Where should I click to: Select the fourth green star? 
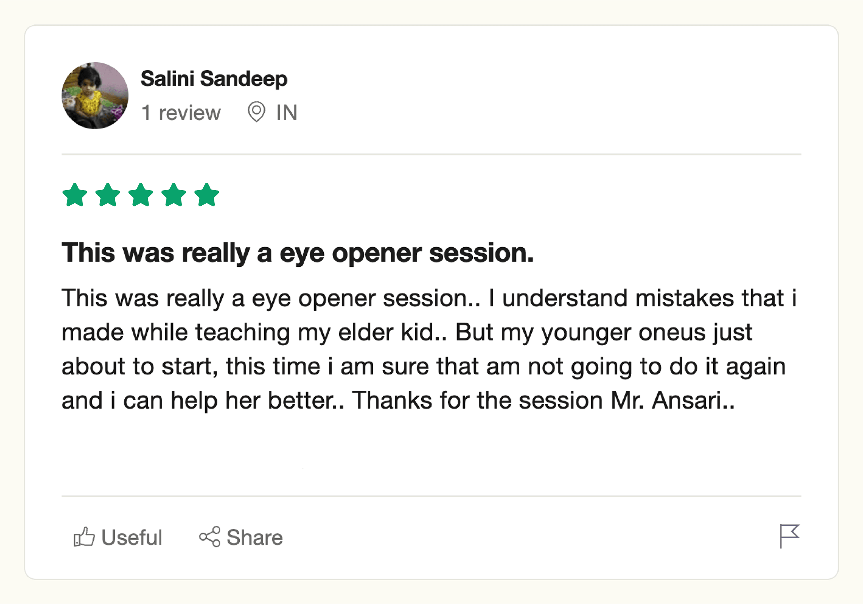[x=174, y=195]
